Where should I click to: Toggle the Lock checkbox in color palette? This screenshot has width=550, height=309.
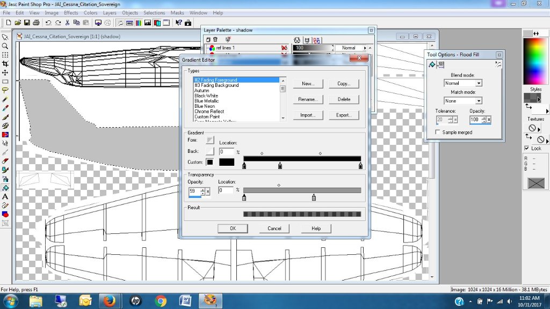click(x=527, y=149)
